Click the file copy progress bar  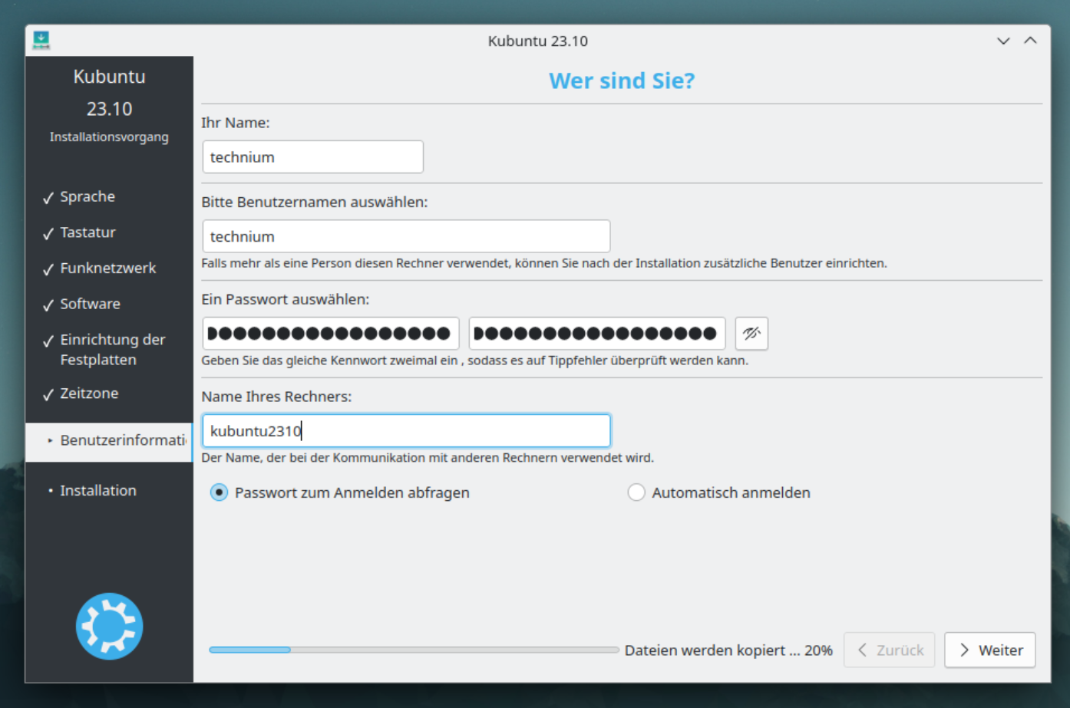413,650
